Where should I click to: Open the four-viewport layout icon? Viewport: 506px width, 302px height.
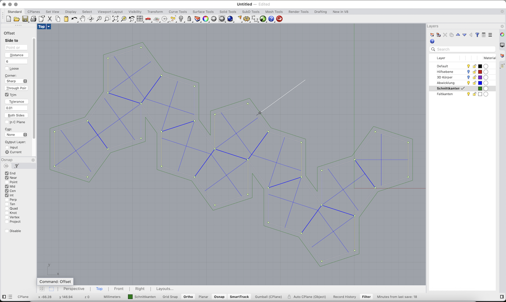tap(140, 19)
